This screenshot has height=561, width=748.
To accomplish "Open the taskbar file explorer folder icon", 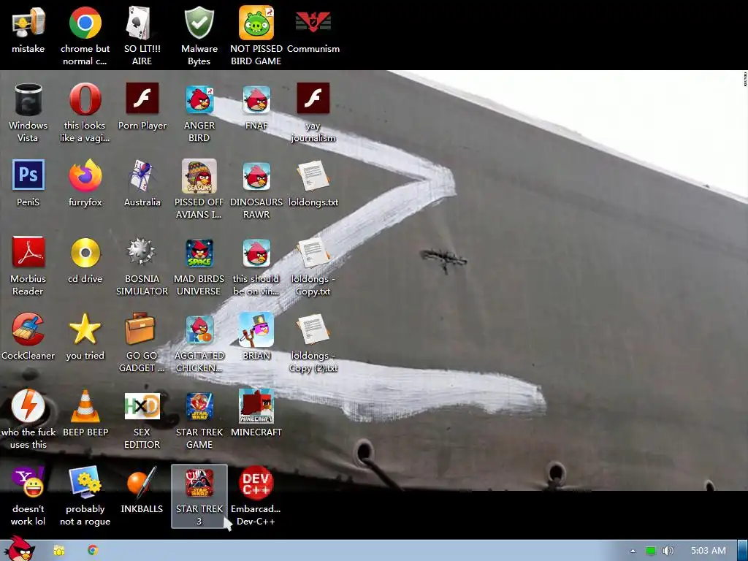I will (x=58, y=551).
